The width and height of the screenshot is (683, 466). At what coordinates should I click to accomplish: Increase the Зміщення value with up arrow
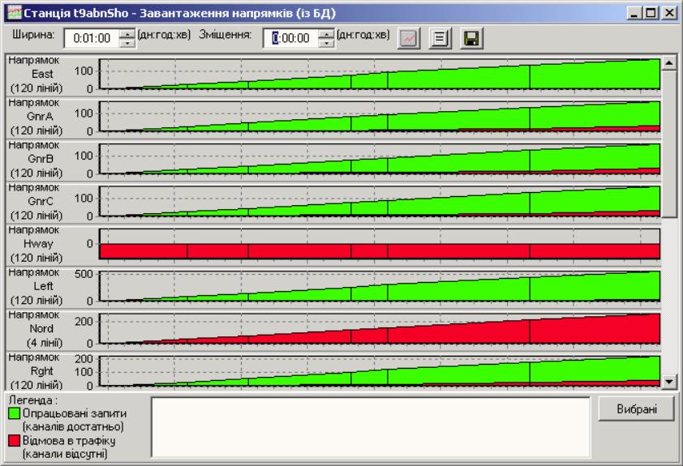(x=326, y=34)
